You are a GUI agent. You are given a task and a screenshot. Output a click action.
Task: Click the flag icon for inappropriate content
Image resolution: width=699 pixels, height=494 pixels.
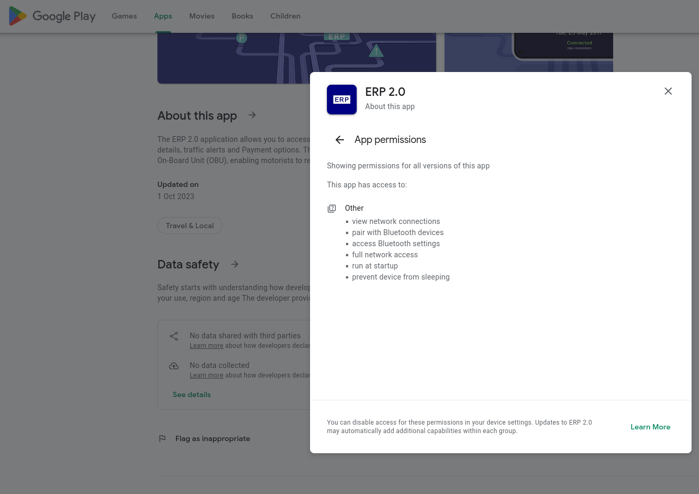[x=162, y=438]
